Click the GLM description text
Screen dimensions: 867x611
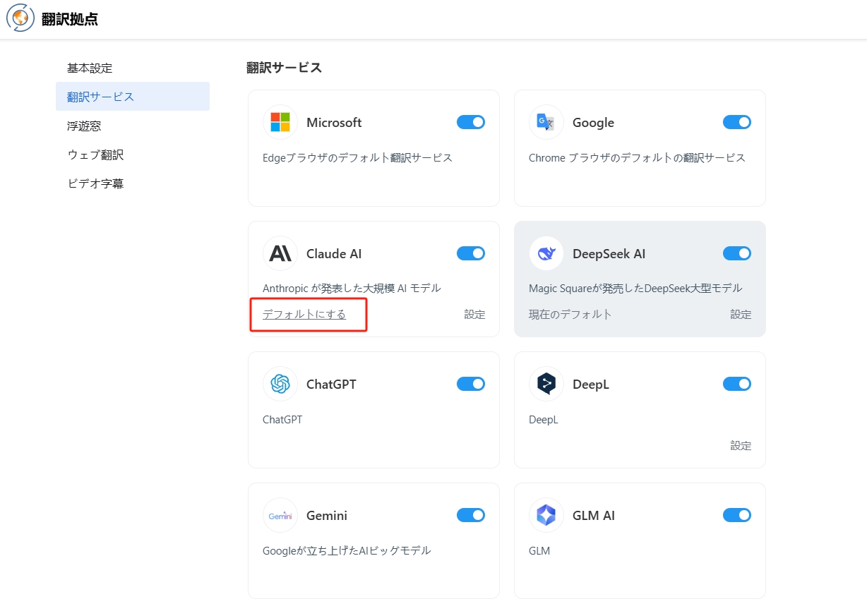[x=539, y=550]
